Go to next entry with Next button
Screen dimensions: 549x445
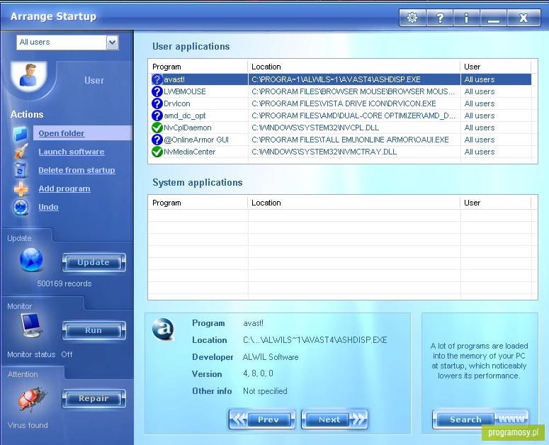pyautogui.click(x=335, y=419)
